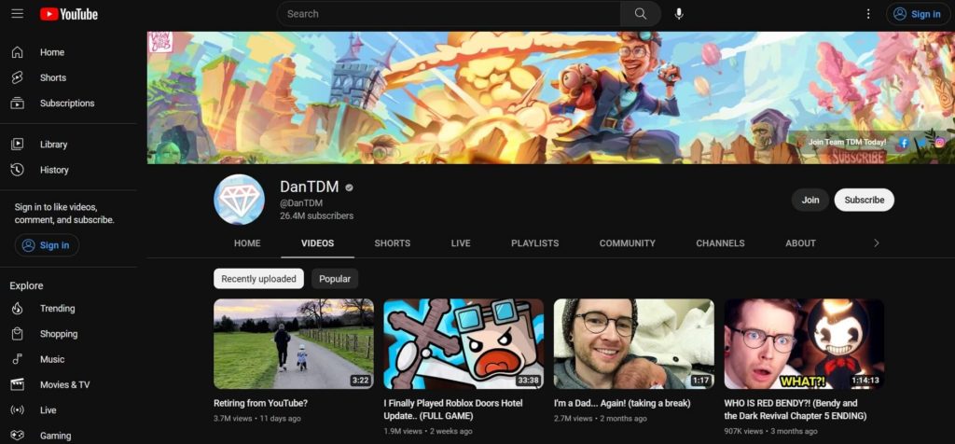Screen dimensions: 955x444
Task: Click the search magnifier button
Action: (x=640, y=13)
